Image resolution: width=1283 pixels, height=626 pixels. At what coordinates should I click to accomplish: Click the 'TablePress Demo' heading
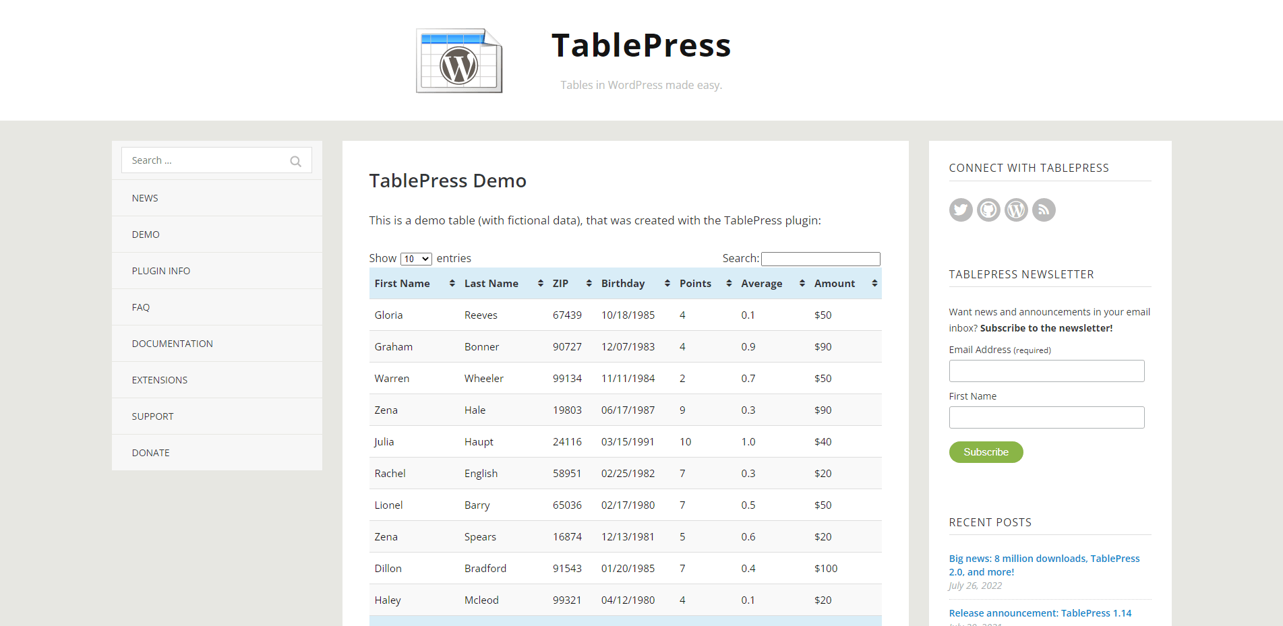pyautogui.click(x=448, y=181)
